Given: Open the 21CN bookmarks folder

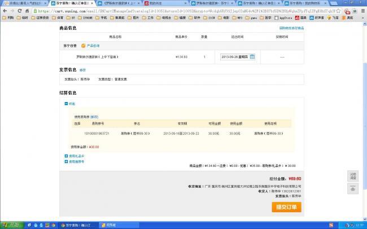Looking at the screenshot, I should pyautogui.click(x=209, y=18).
